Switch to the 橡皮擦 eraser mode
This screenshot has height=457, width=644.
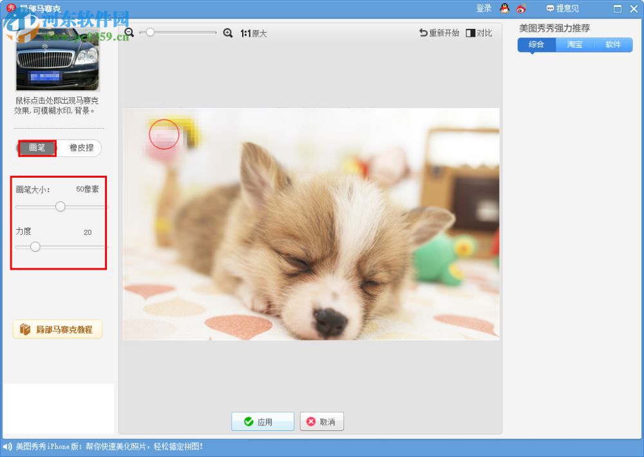(x=81, y=148)
